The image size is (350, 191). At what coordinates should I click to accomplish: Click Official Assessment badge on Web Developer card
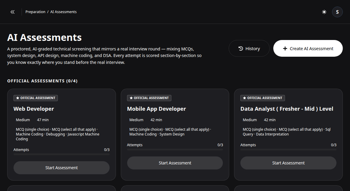coord(36,98)
